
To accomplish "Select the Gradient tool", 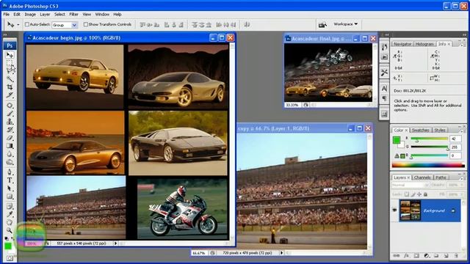I will [10, 146].
